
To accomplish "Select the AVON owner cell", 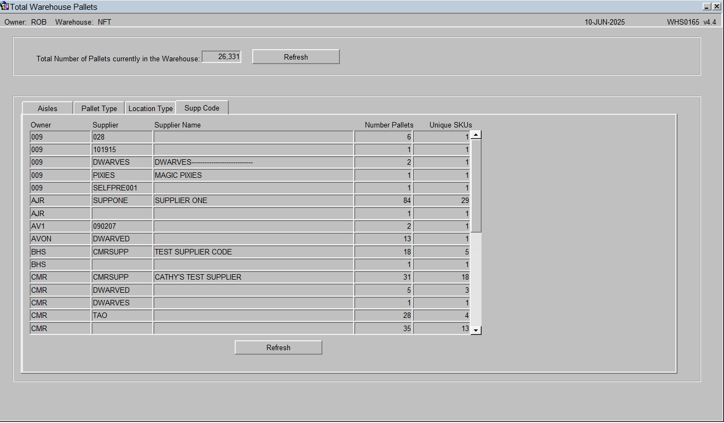I will point(60,239).
